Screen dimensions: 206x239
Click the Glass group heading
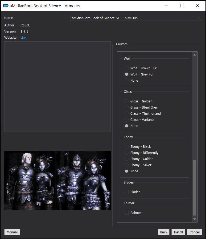pyautogui.click(x=128, y=91)
